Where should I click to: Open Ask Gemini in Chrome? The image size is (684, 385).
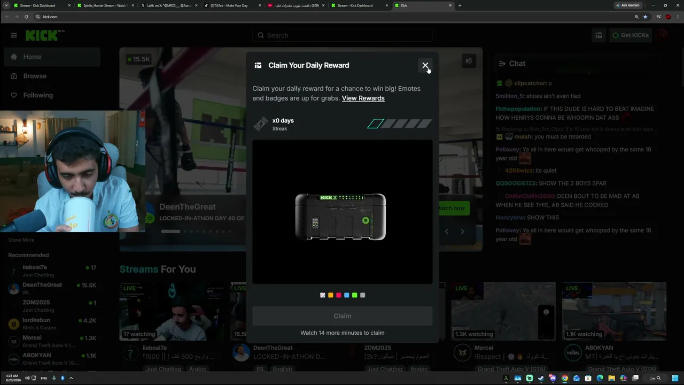click(628, 5)
